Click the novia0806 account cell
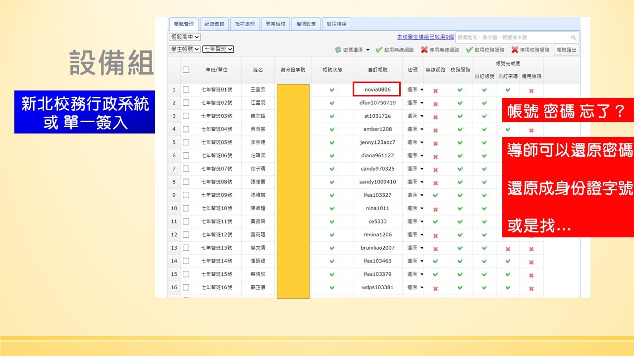The height and width of the screenshot is (356, 634). tap(377, 89)
